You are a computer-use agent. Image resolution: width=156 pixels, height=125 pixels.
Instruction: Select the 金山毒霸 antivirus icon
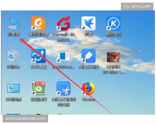tap(38, 56)
